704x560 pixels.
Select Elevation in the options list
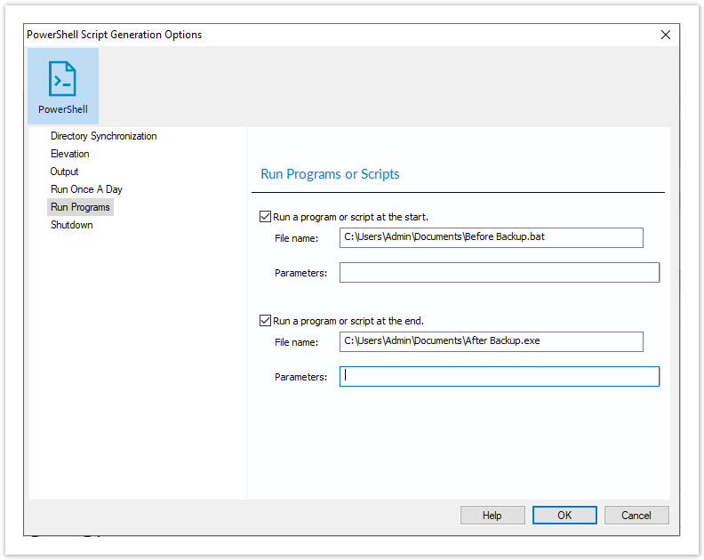[70, 154]
